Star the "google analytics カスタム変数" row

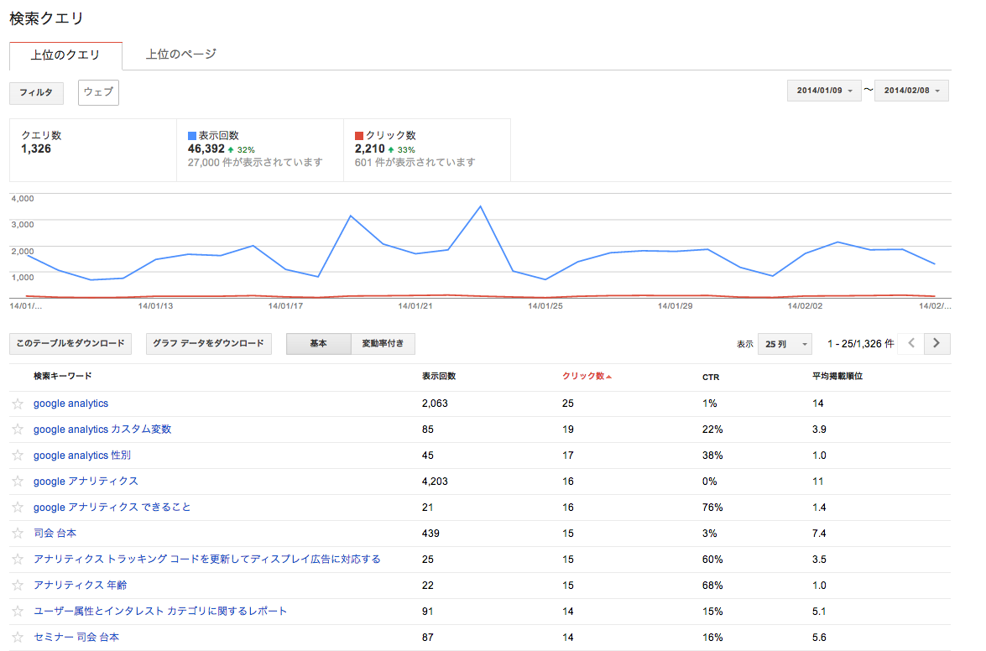coord(18,430)
